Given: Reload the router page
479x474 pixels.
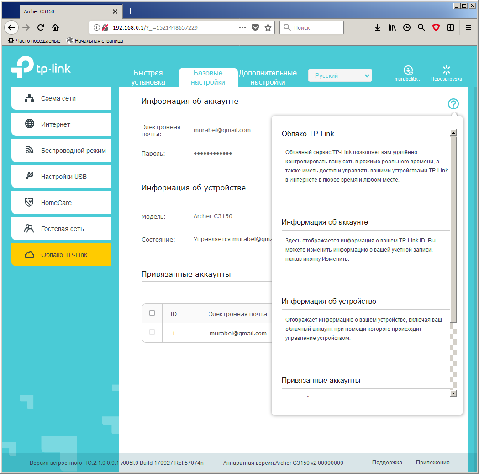Looking at the screenshot, I should 41,27.
